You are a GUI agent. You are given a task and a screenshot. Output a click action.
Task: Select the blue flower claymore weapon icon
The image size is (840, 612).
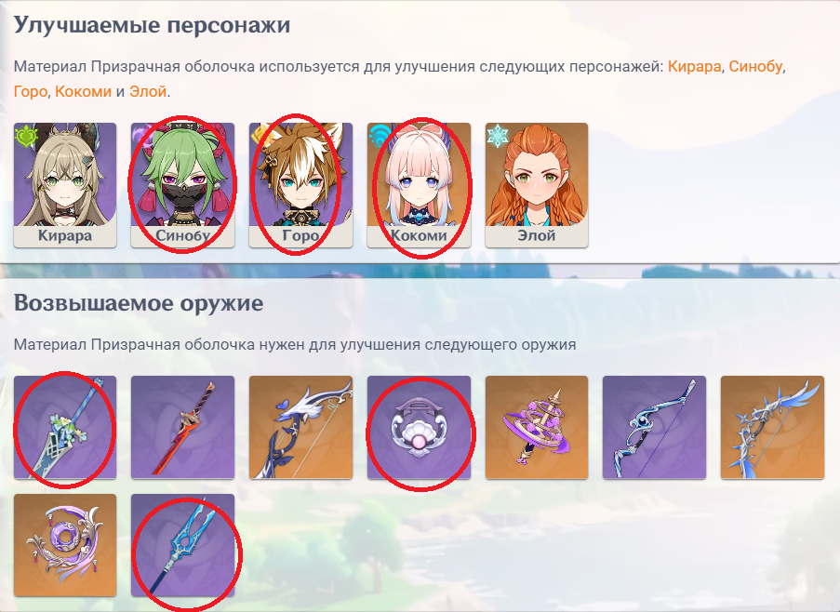[x=65, y=427]
